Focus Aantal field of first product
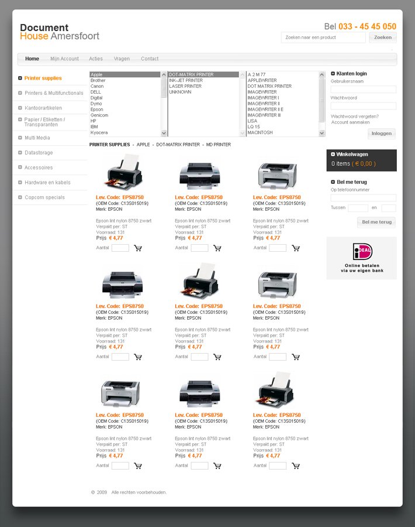 tap(120, 248)
